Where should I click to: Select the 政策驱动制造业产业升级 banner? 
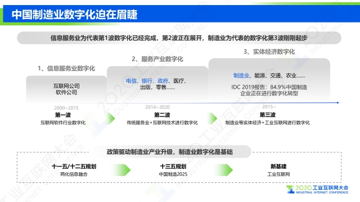click(x=170, y=151)
